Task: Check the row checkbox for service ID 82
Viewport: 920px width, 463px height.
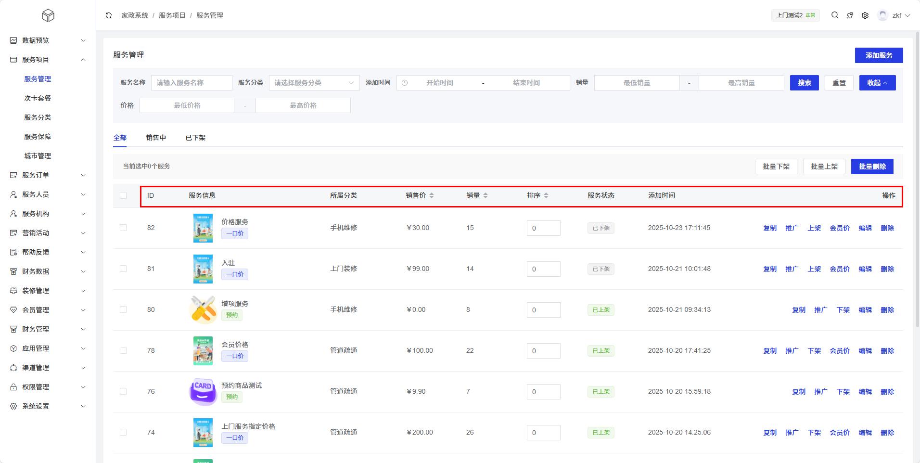Action: 123,228
